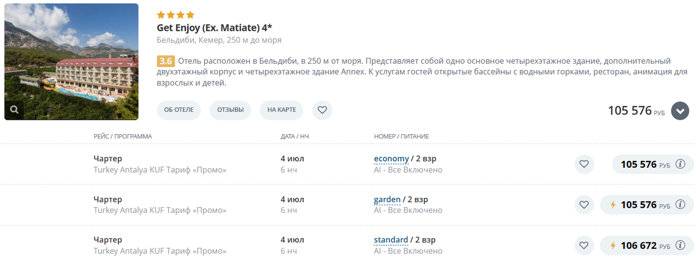The width and height of the screenshot is (696, 262).
Task: Expand standard room type details
Action: point(391,240)
